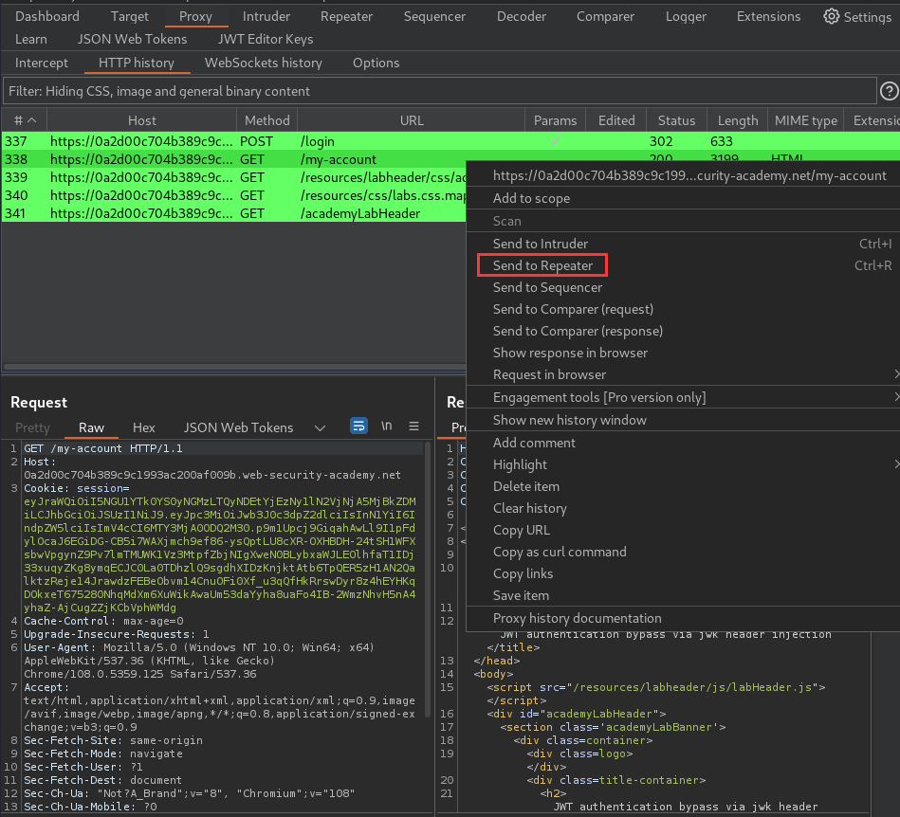The image size is (900, 817).
Task: Switch to the Target tab
Action: coord(130,16)
